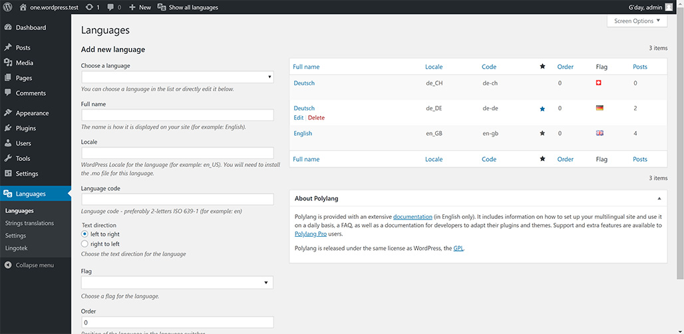Screen dimensions: 684x334
Task: Select right to left text direction
Action: point(85,244)
